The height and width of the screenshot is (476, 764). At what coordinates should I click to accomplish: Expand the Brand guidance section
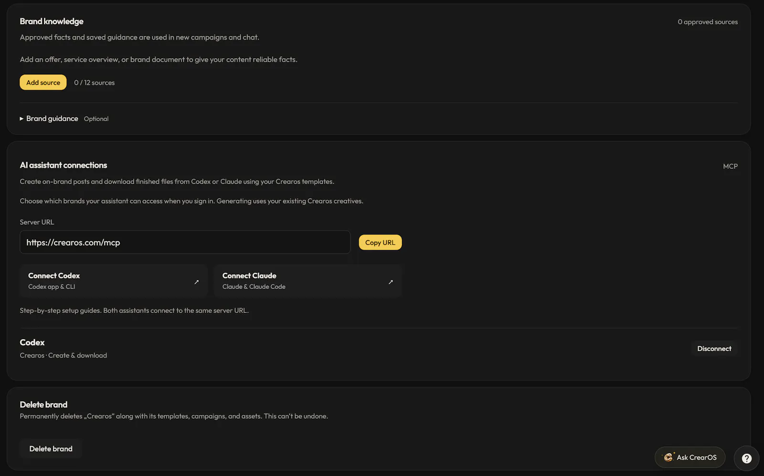49,118
